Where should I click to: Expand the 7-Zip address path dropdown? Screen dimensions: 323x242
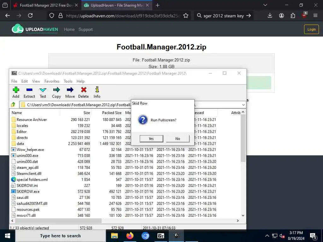[243, 105]
